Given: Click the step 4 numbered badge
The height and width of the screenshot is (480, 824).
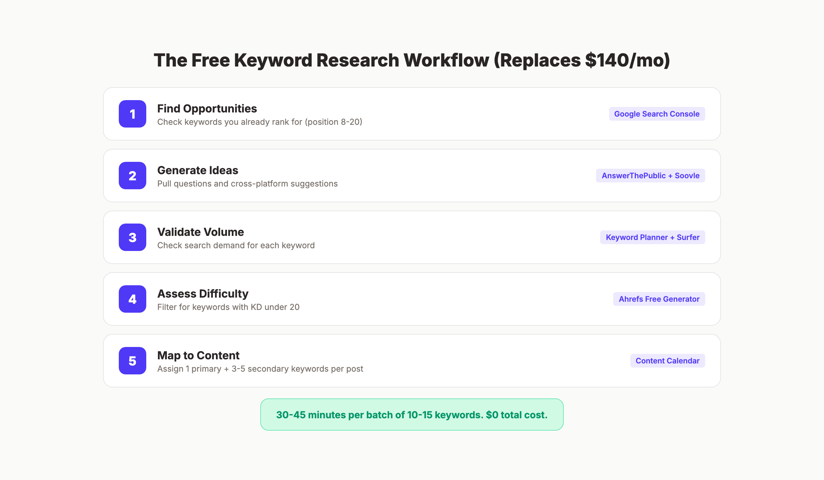Looking at the screenshot, I should (x=132, y=299).
